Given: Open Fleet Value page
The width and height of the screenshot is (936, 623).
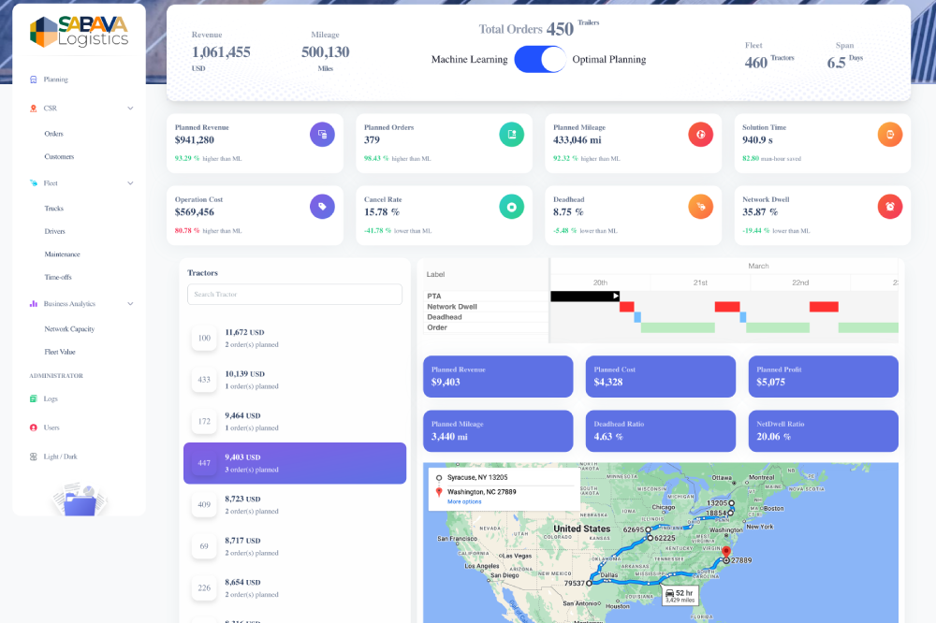Looking at the screenshot, I should tap(60, 352).
